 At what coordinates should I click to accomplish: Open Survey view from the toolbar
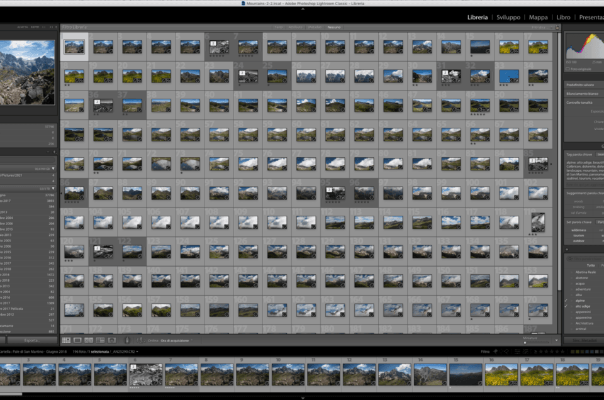pyautogui.click(x=101, y=340)
